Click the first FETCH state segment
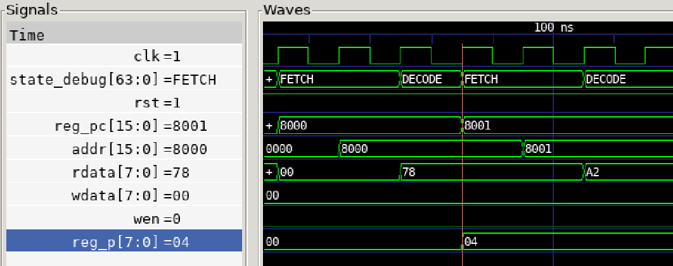 click(339, 79)
